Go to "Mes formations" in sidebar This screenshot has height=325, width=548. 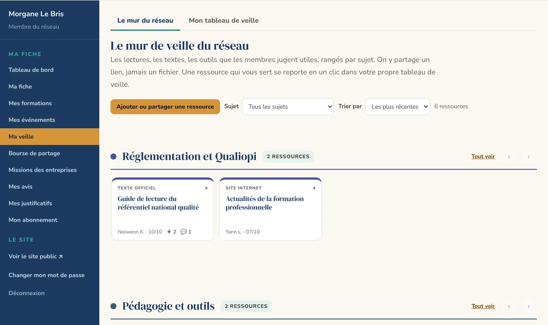[50, 103]
